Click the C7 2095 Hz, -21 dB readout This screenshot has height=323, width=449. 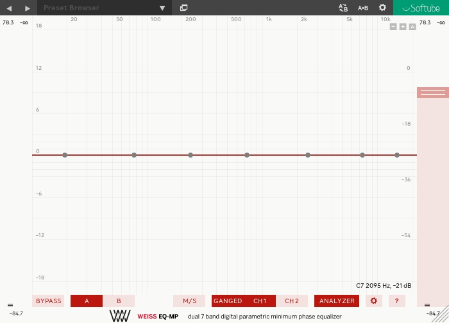click(384, 286)
